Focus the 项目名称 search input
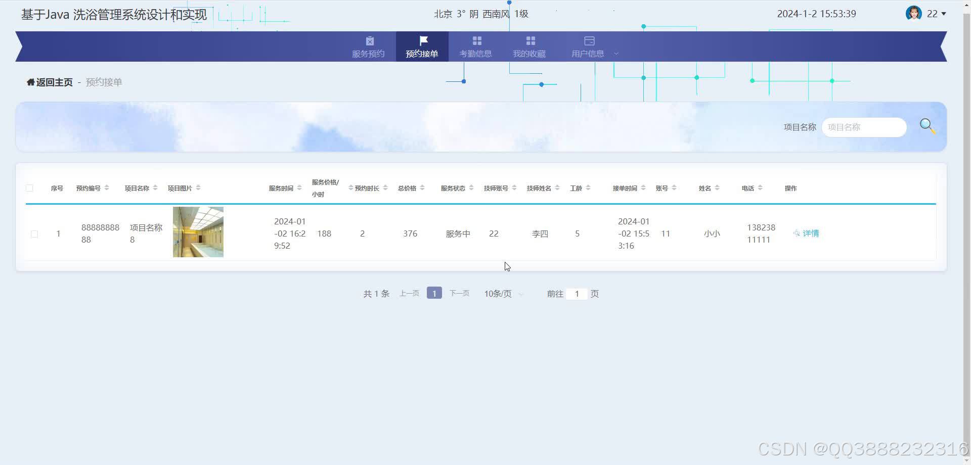The height and width of the screenshot is (465, 971). [x=864, y=127]
